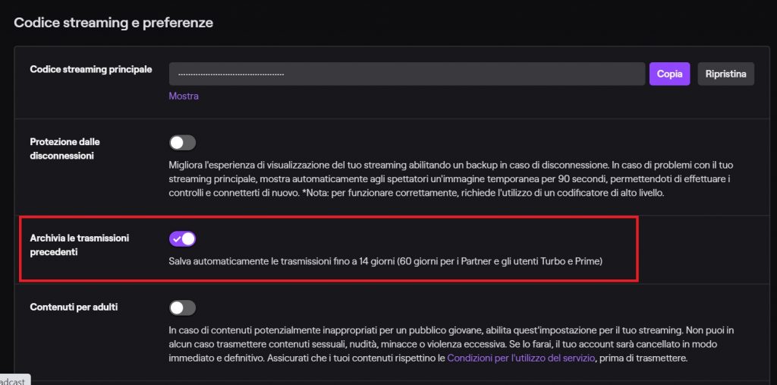777x385 pixels.
Task: Click the Salva automaticamente le trasmissioni description
Action: click(x=386, y=263)
